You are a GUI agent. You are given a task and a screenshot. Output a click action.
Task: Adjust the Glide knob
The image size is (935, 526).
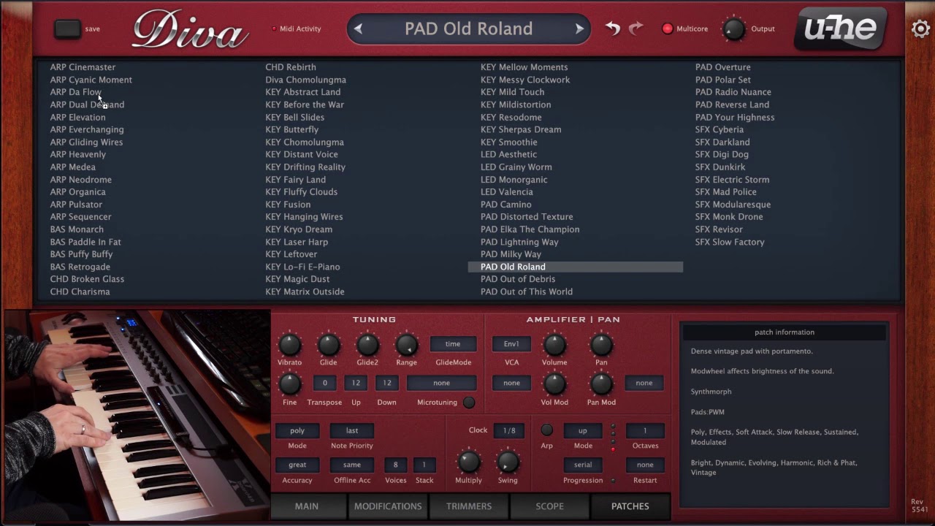tap(329, 345)
